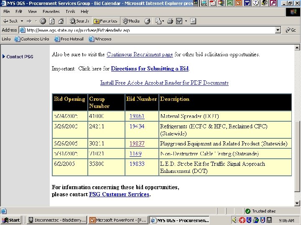
Task: Open the Windows links bar shortcut
Action: [100, 39]
